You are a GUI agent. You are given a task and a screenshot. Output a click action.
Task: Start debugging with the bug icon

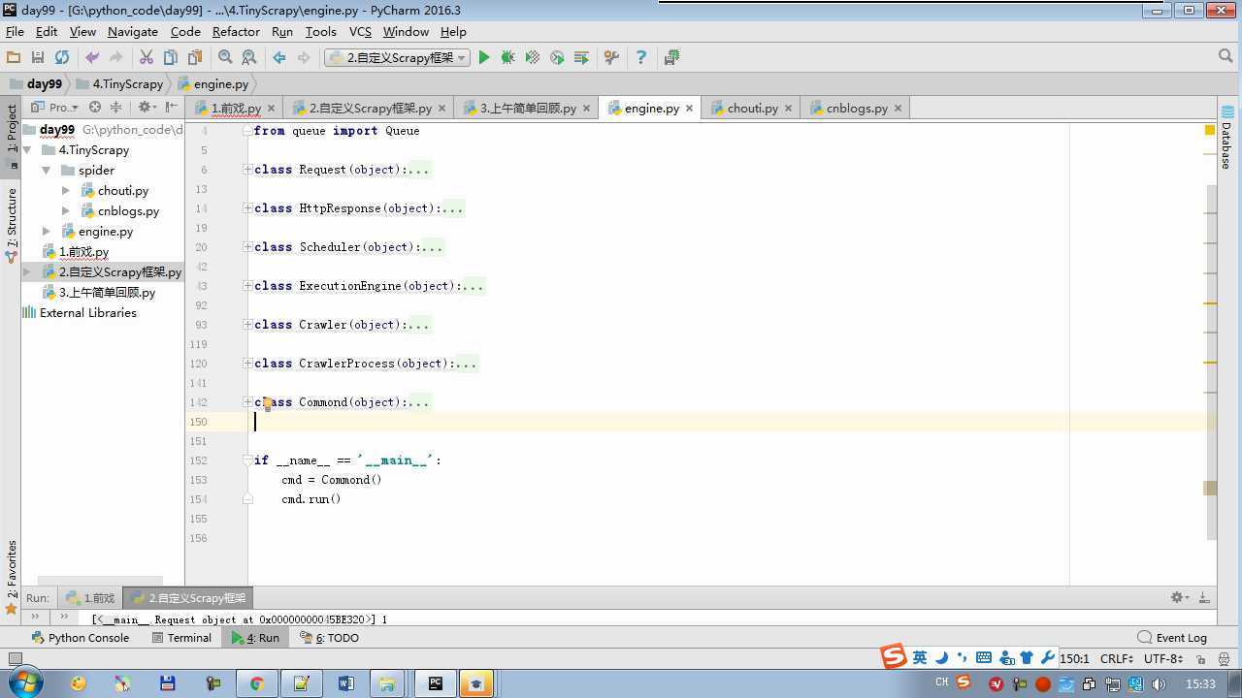507,58
